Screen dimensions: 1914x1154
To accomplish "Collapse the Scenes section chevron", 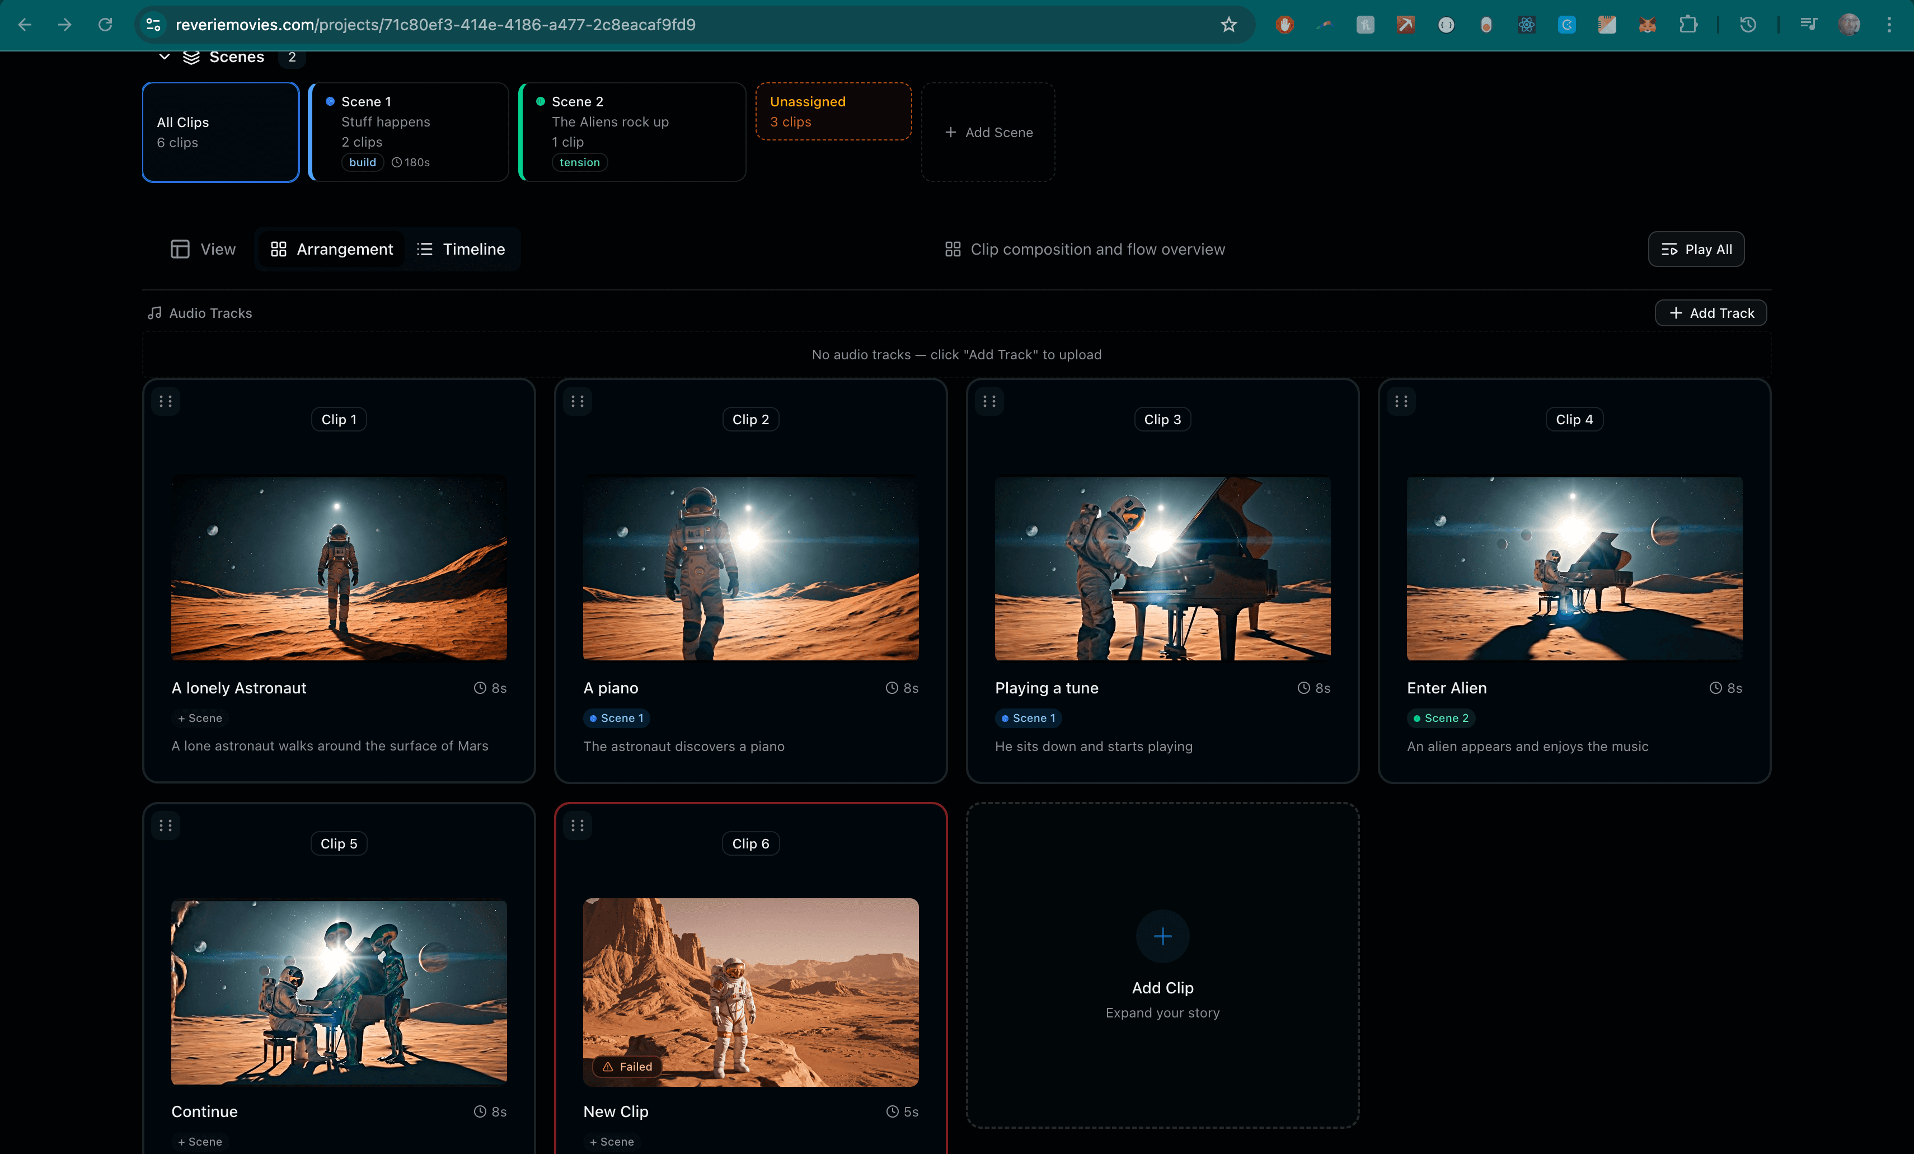I will 164,57.
